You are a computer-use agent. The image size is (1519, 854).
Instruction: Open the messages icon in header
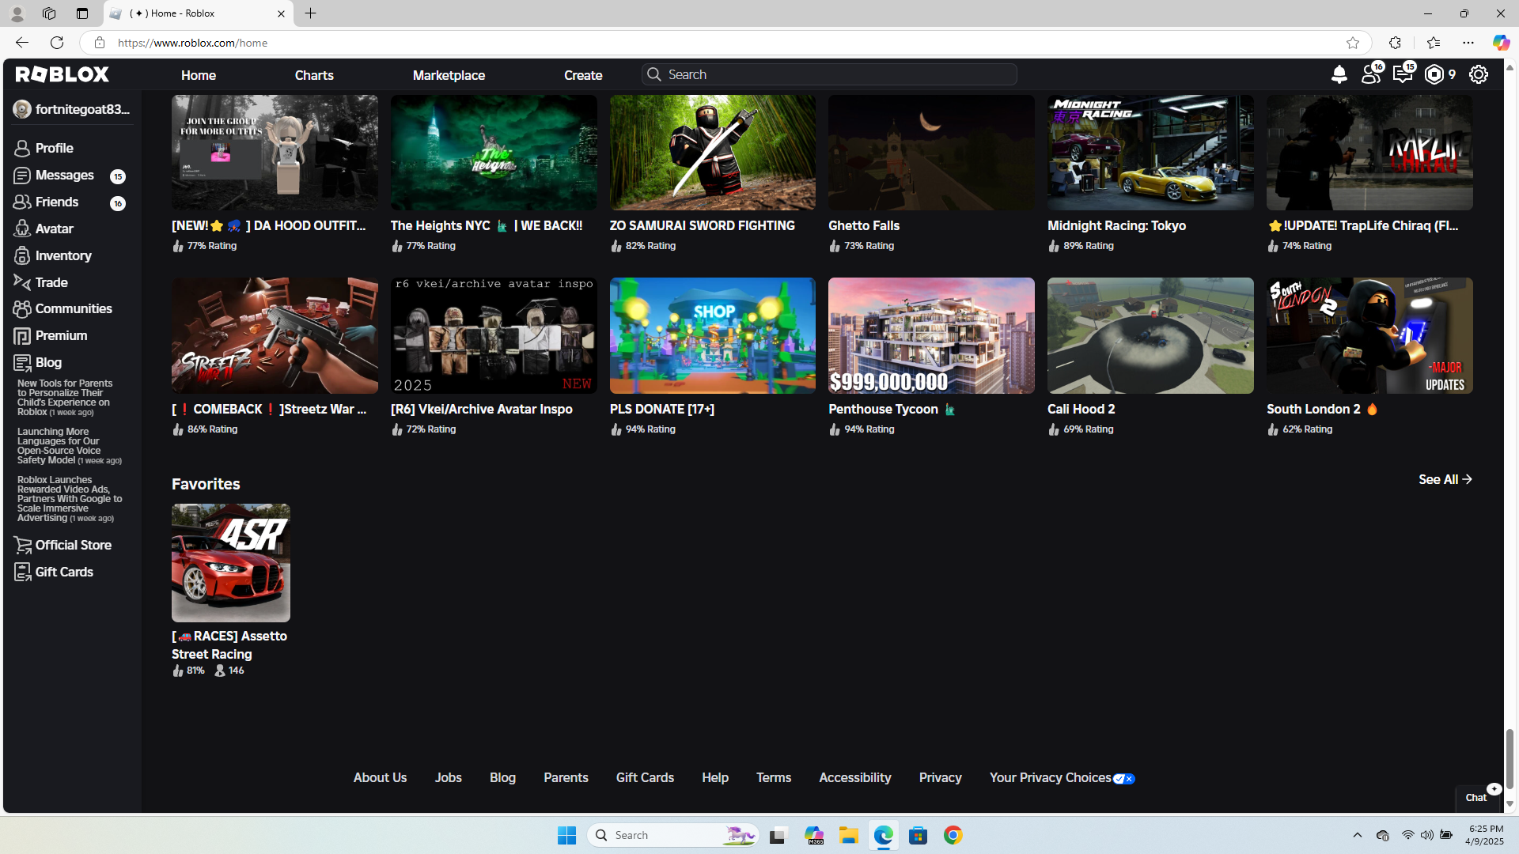[x=1403, y=74]
